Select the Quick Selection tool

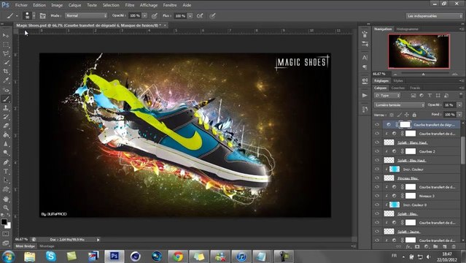(x=6, y=63)
